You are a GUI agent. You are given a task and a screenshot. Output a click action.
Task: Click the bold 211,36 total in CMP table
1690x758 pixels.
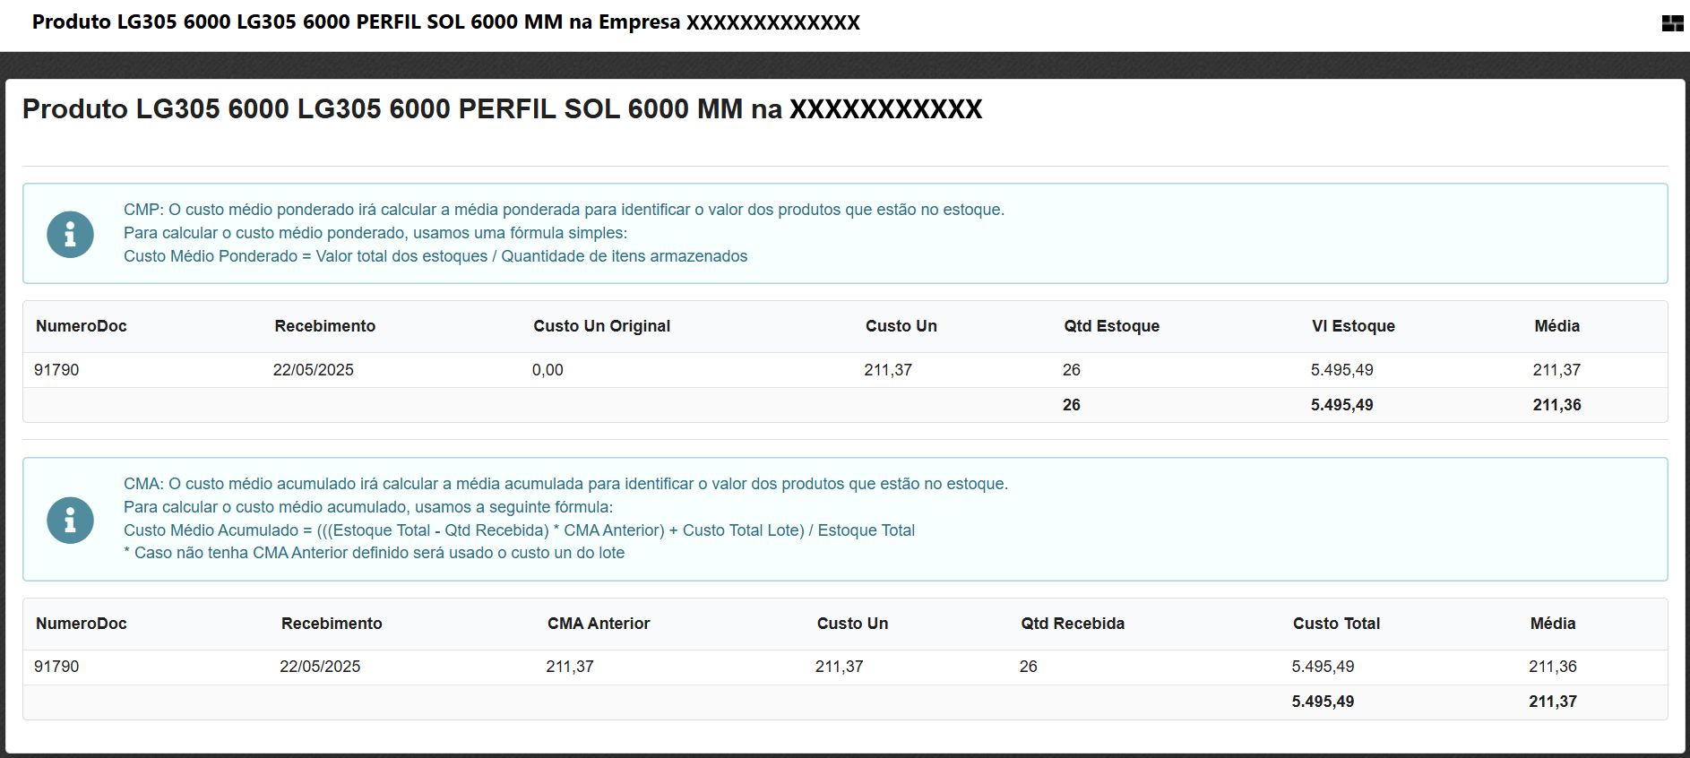coord(1556,405)
